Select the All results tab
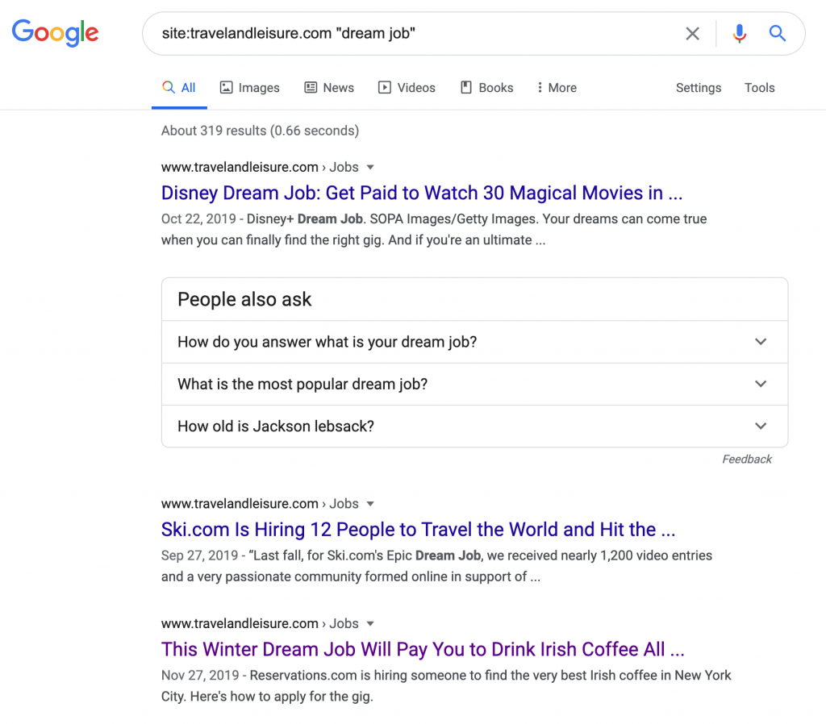 [179, 88]
